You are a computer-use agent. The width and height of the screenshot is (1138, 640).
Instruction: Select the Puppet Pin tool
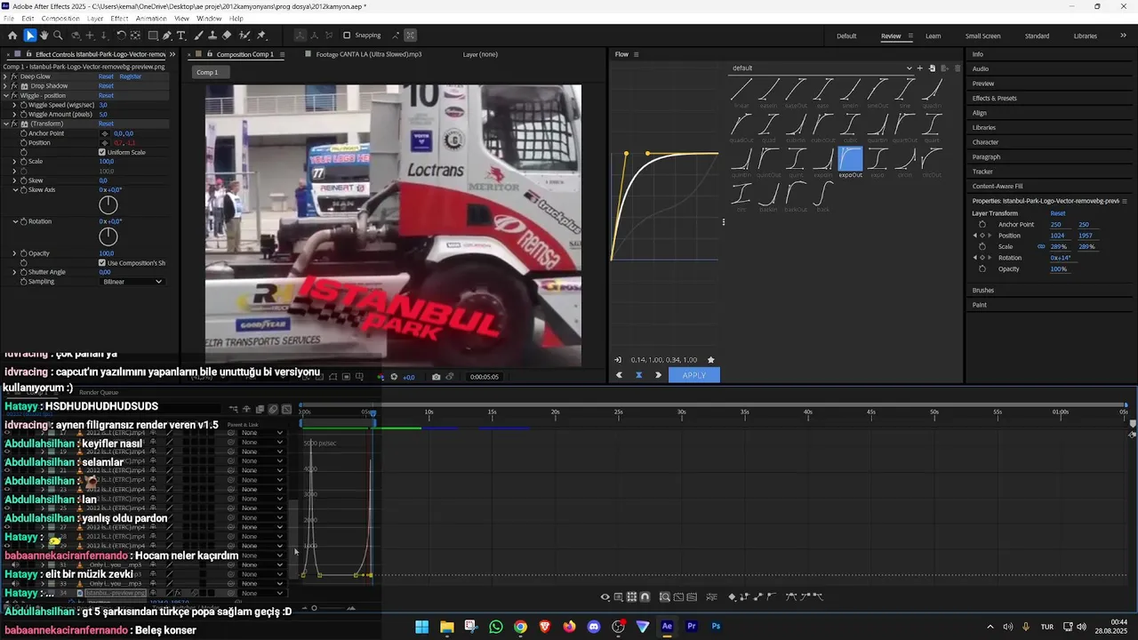261,36
